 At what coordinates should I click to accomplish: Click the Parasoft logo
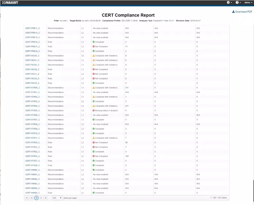pyautogui.click(x=11, y=3)
